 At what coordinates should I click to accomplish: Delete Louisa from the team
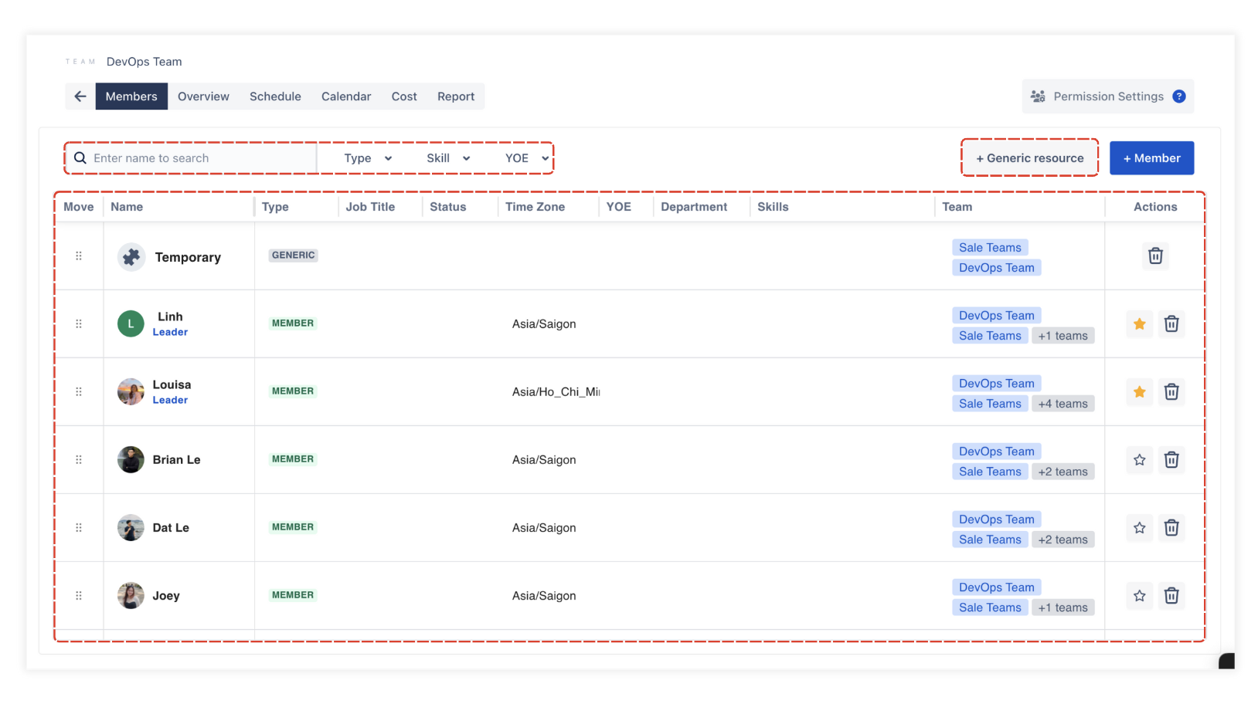coord(1171,392)
